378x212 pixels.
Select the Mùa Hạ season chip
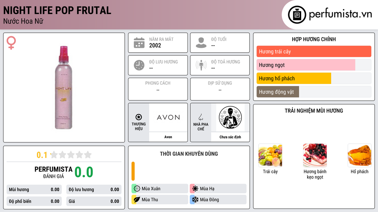(x=218, y=189)
